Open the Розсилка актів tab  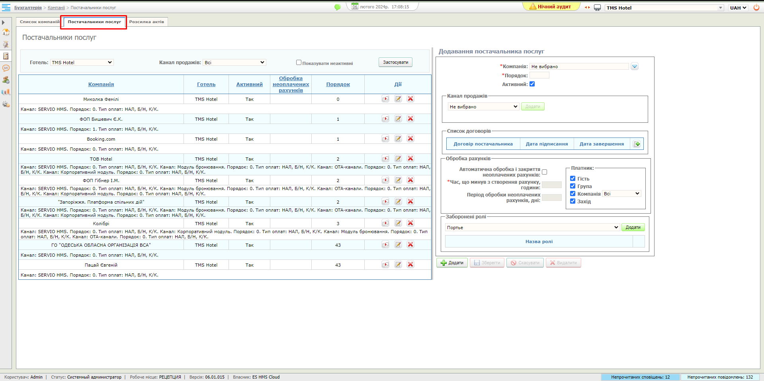[x=147, y=22]
